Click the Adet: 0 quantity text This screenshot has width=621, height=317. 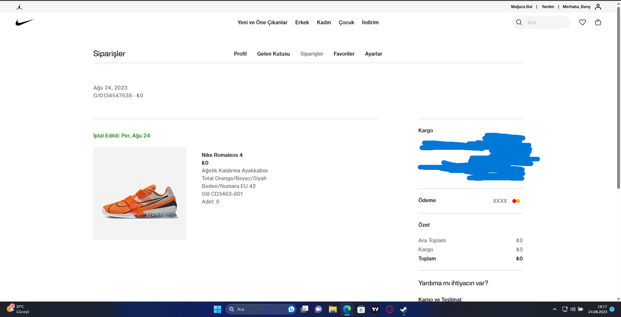tap(211, 202)
